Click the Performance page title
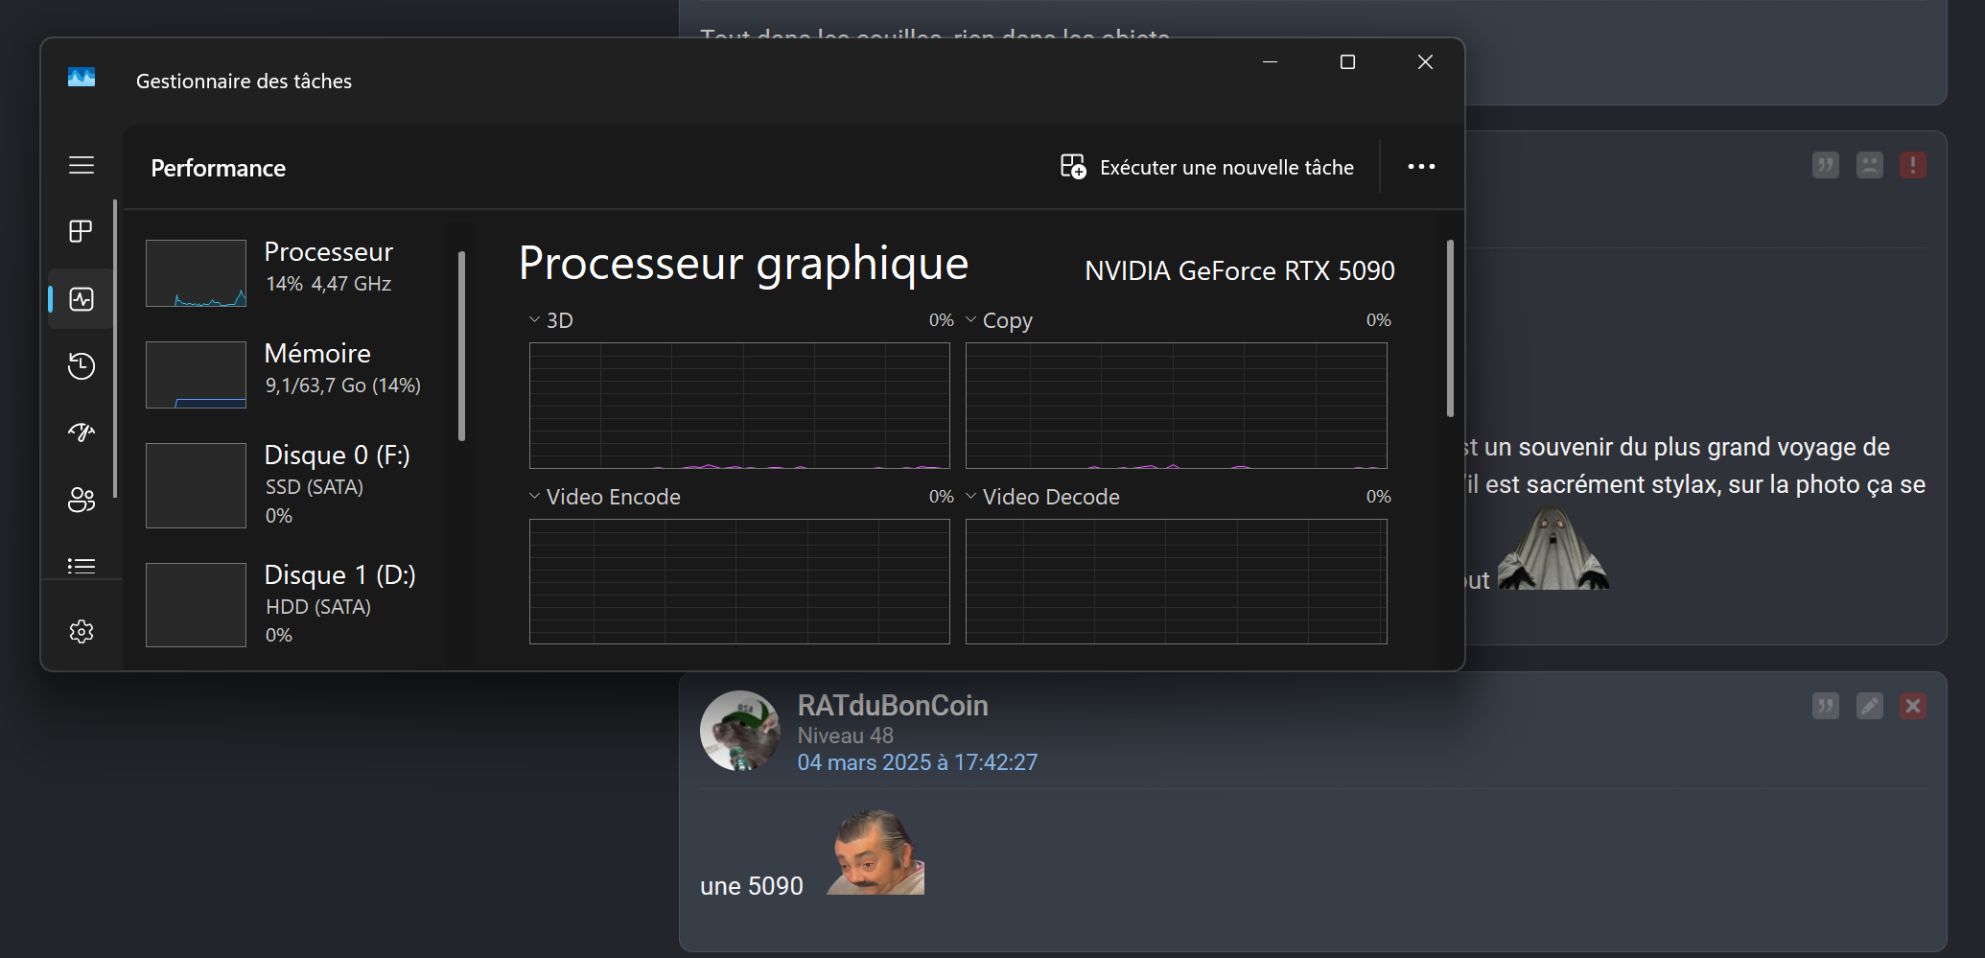This screenshot has height=958, width=1985. point(219,168)
